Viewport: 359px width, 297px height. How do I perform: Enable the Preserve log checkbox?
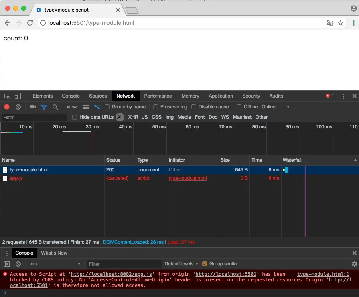(x=156, y=107)
